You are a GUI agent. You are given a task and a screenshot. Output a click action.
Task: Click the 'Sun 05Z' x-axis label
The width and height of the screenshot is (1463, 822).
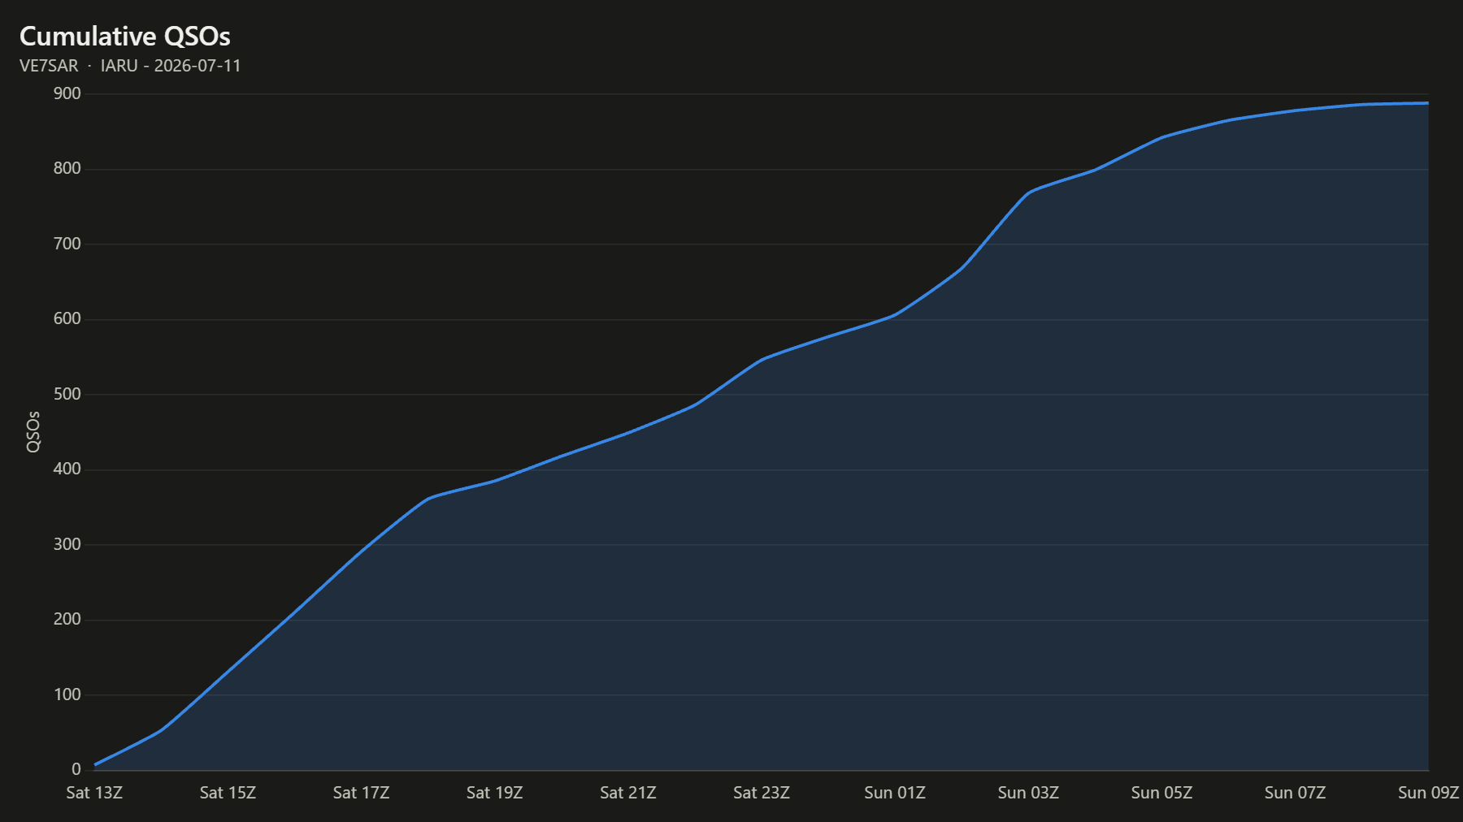click(1161, 793)
